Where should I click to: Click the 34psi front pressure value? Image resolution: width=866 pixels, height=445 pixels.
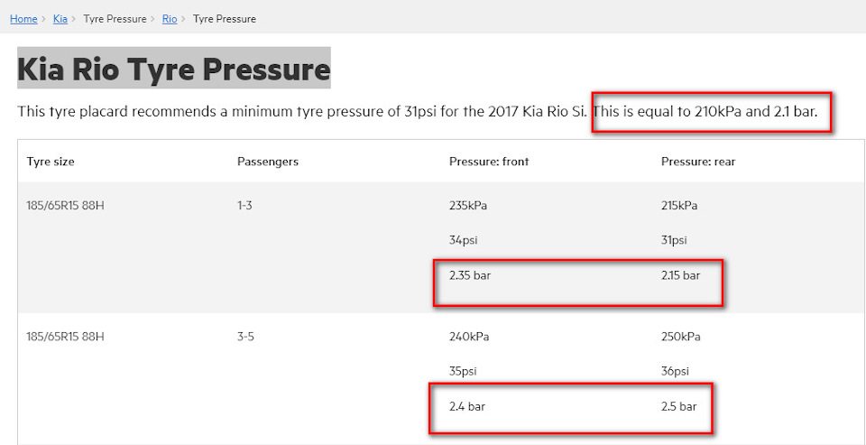point(463,240)
